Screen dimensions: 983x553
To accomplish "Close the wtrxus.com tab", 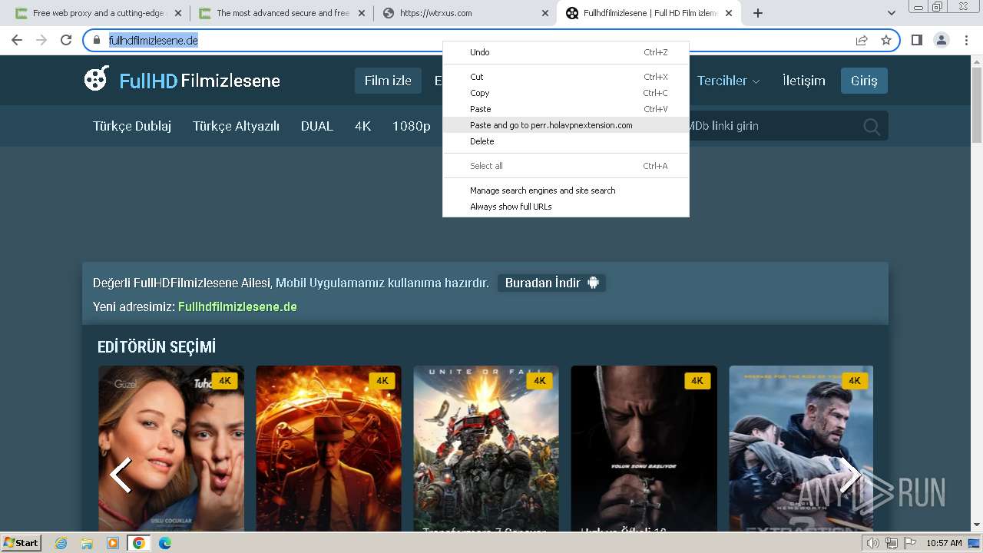I will coord(545,13).
